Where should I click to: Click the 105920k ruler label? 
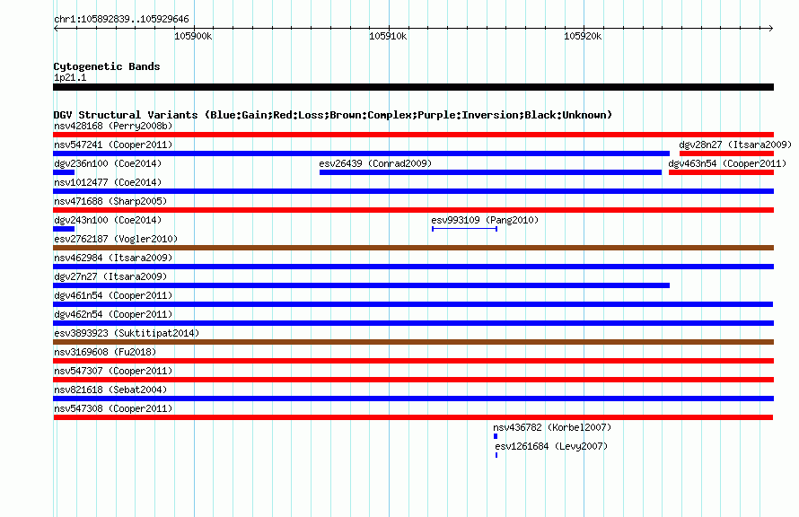pos(583,36)
